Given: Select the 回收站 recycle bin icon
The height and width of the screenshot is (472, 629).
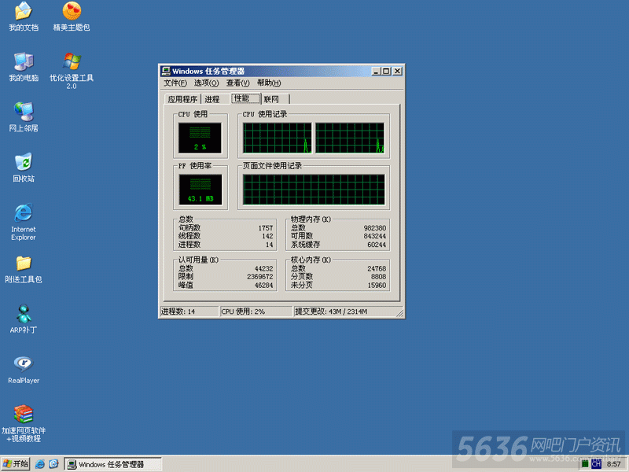Looking at the screenshot, I should 24,168.
